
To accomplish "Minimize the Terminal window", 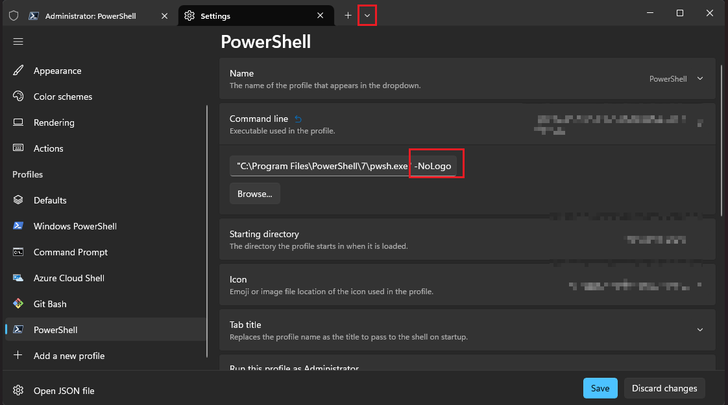I will click(650, 13).
